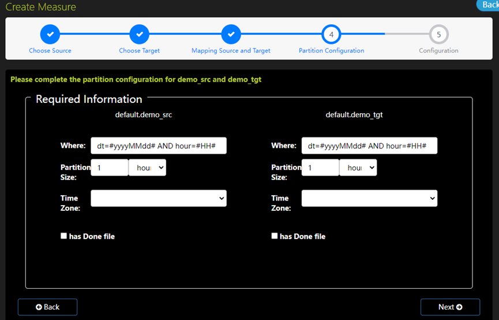
Task: Focus the Where field for demo_src
Action: click(159, 146)
